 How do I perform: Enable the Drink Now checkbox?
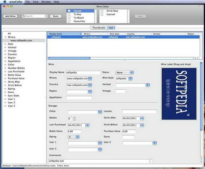click(102, 11)
